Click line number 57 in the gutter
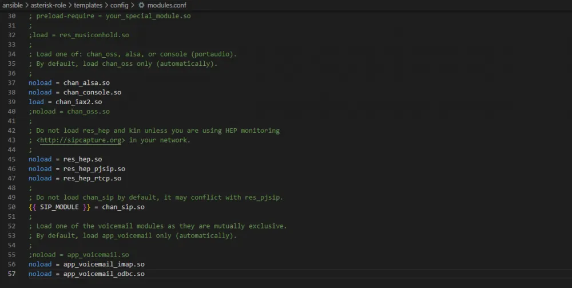572x288 pixels. coord(11,274)
